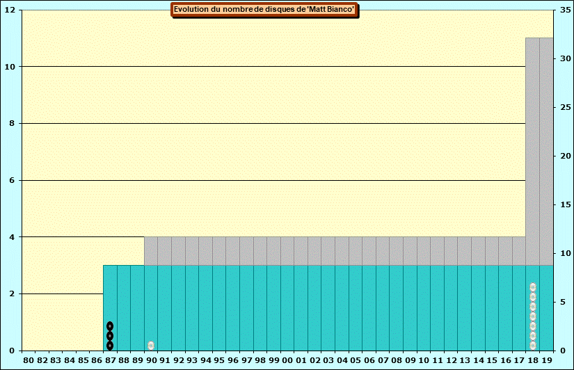
Task: Click the second CD from top in the year 18 stack
Action: click(533, 297)
